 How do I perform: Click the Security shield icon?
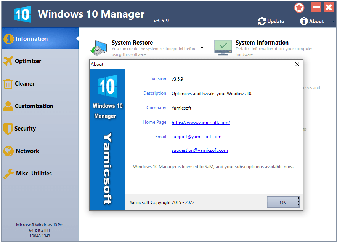coord(8,129)
